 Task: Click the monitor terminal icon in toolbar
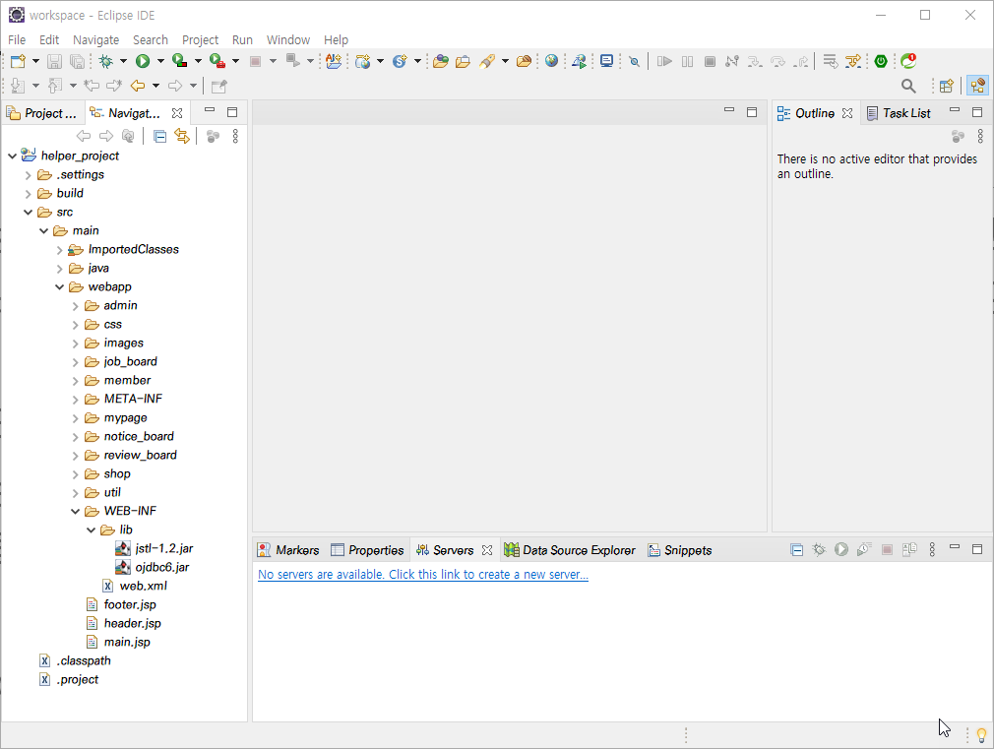pos(606,62)
